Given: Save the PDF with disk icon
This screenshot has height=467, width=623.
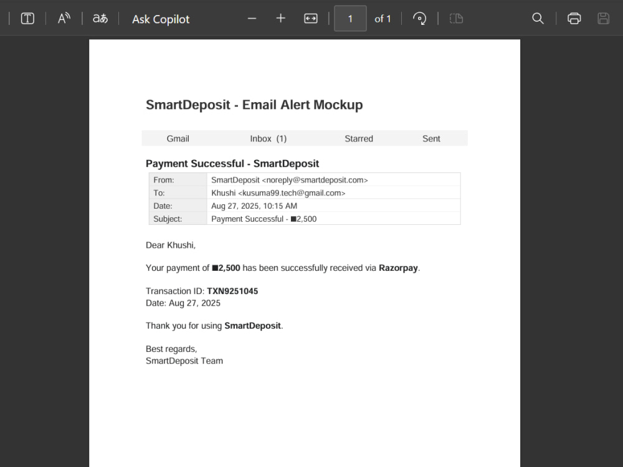Looking at the screenshot, I should 603,19.
